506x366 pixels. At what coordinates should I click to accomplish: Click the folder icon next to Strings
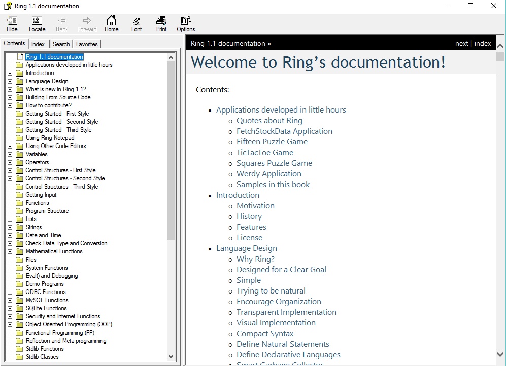tap(20, 227)
